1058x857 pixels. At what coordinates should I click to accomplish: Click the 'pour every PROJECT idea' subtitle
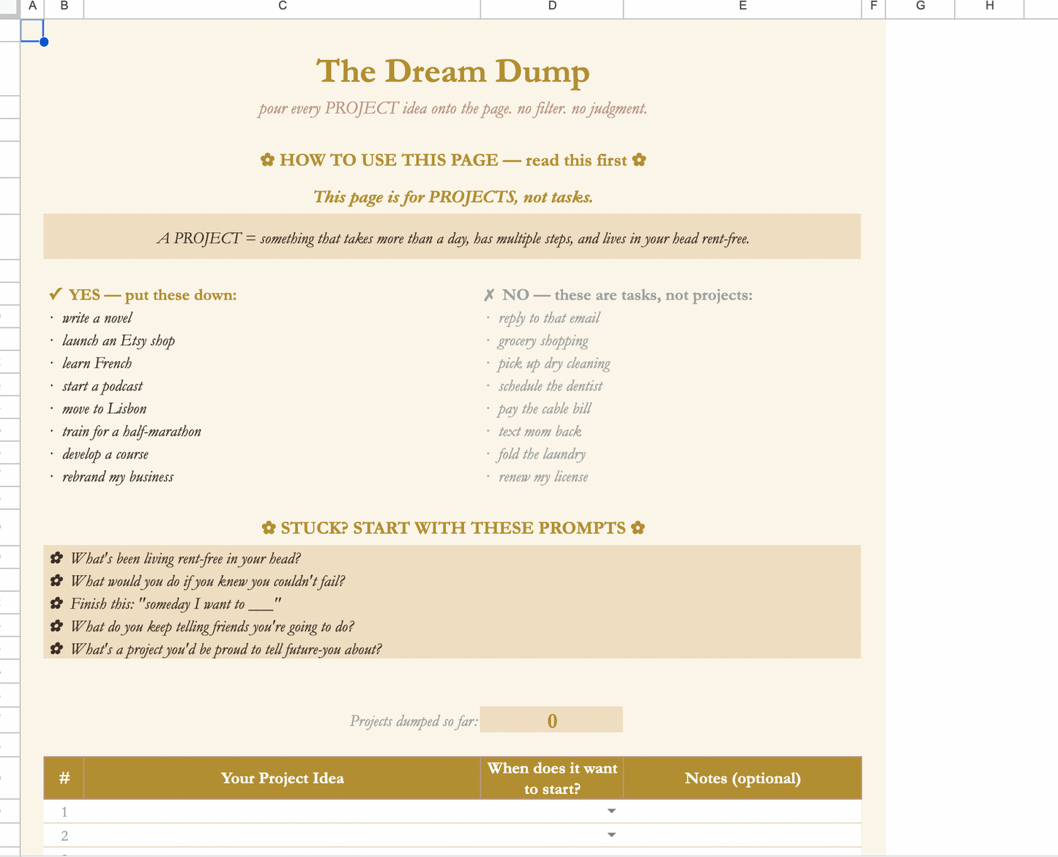click(452, 109)
